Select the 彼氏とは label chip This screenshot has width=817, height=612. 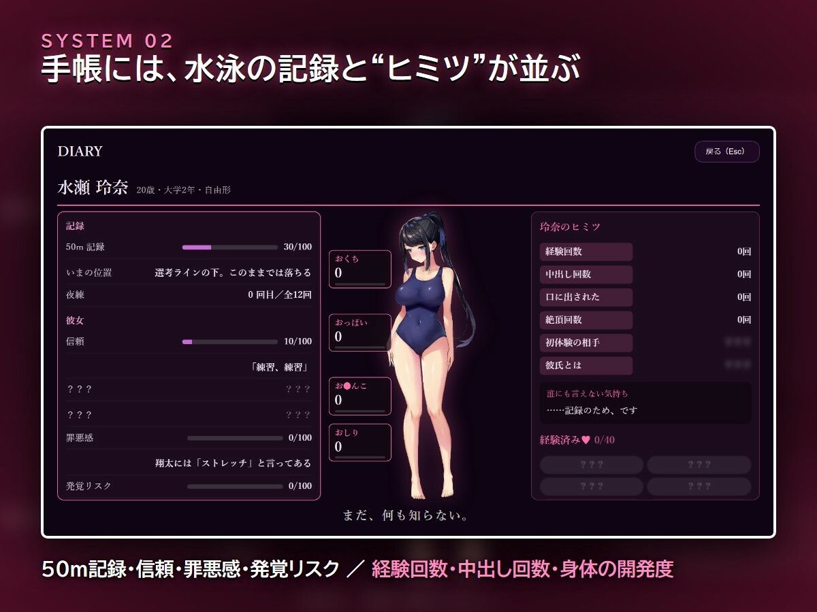[x=586, y=366]
